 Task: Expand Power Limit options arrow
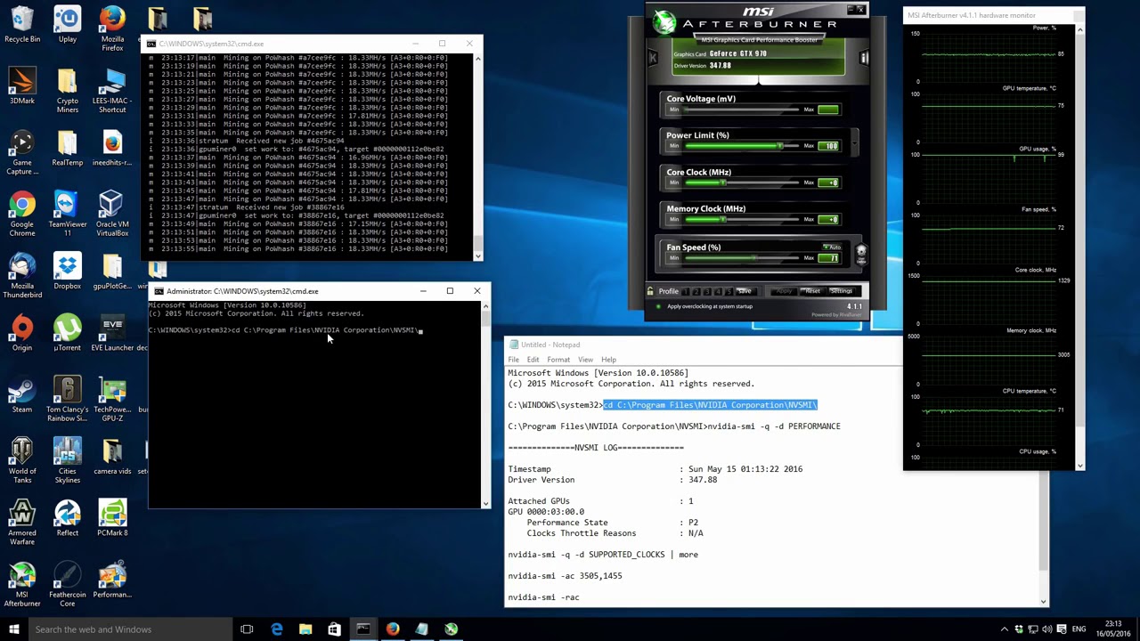pos(854,141)
